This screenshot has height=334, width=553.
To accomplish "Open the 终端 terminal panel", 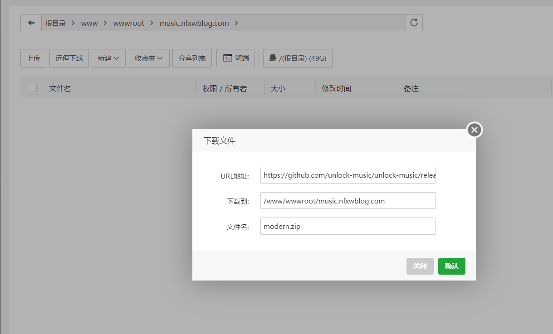I will [235, 58].
